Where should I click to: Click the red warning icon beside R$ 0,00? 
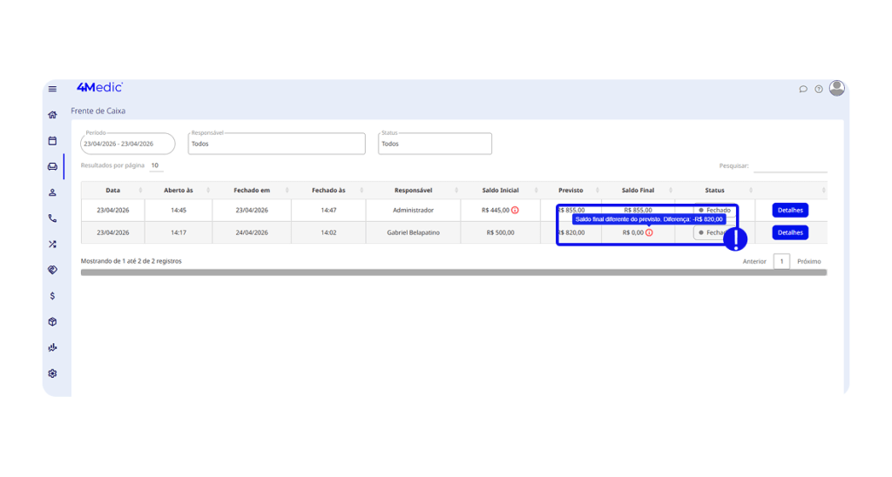point(649,232)
